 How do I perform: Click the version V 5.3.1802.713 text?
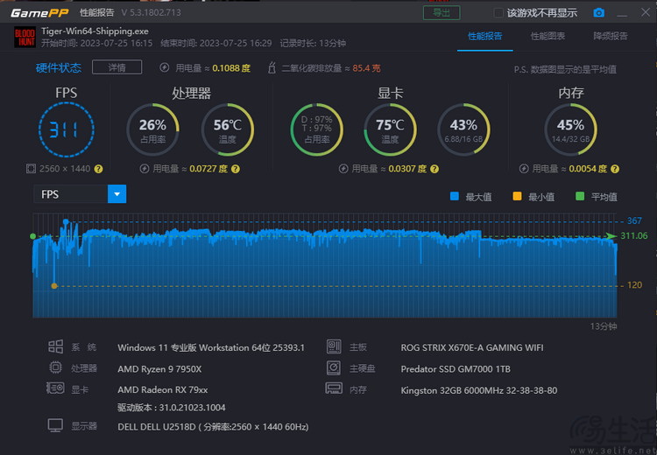[152, 12]
